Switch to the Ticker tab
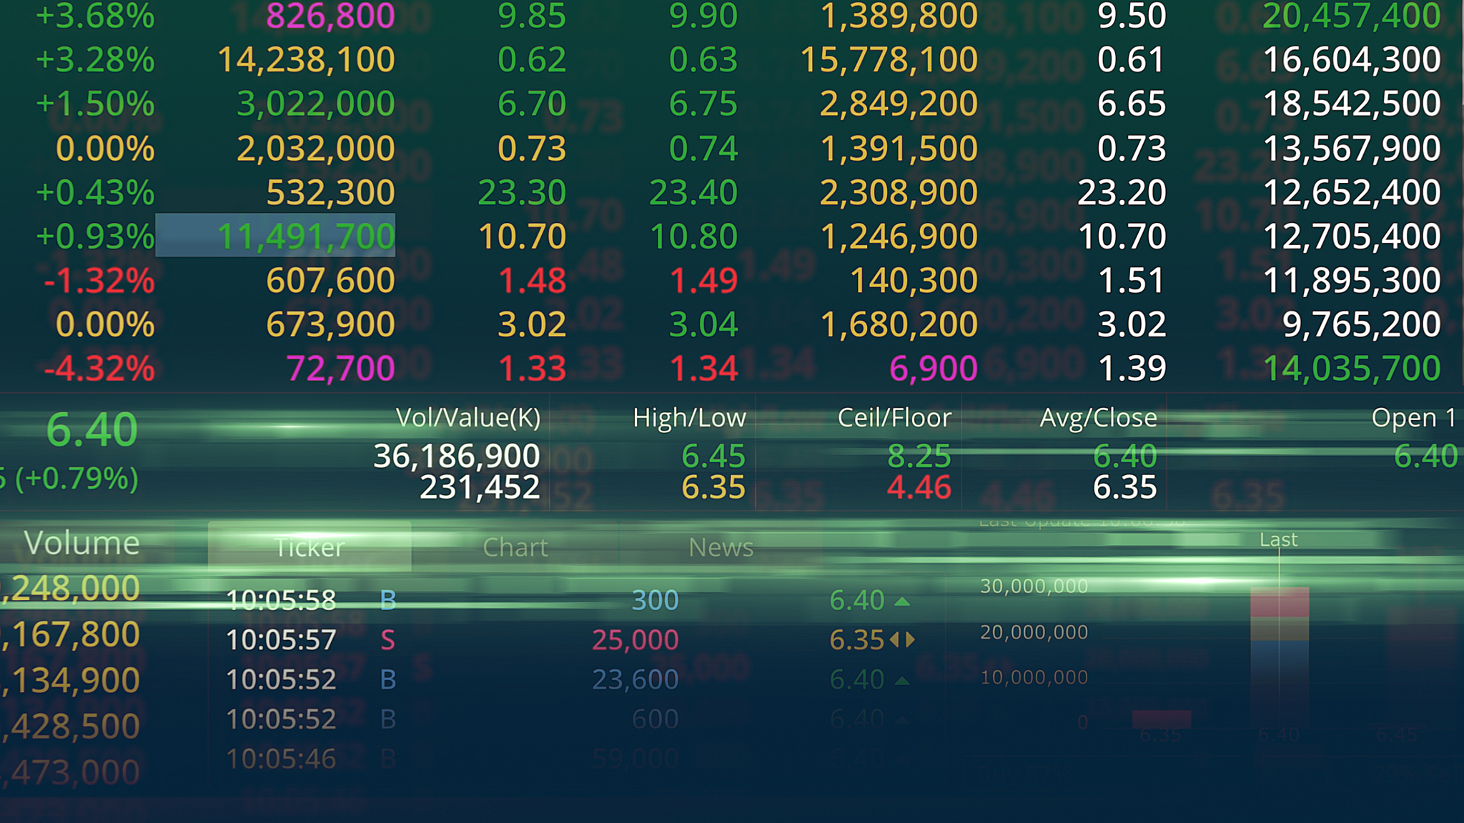Screen dimensions: 1464x823 (310, 547)
